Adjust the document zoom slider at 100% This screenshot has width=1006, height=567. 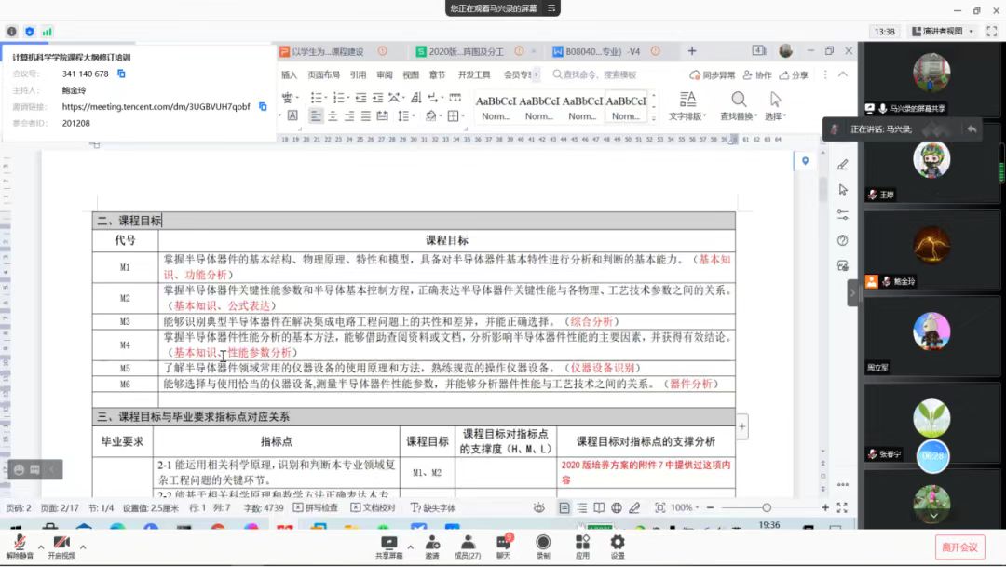pyautogui.click(x=767, y=507)
